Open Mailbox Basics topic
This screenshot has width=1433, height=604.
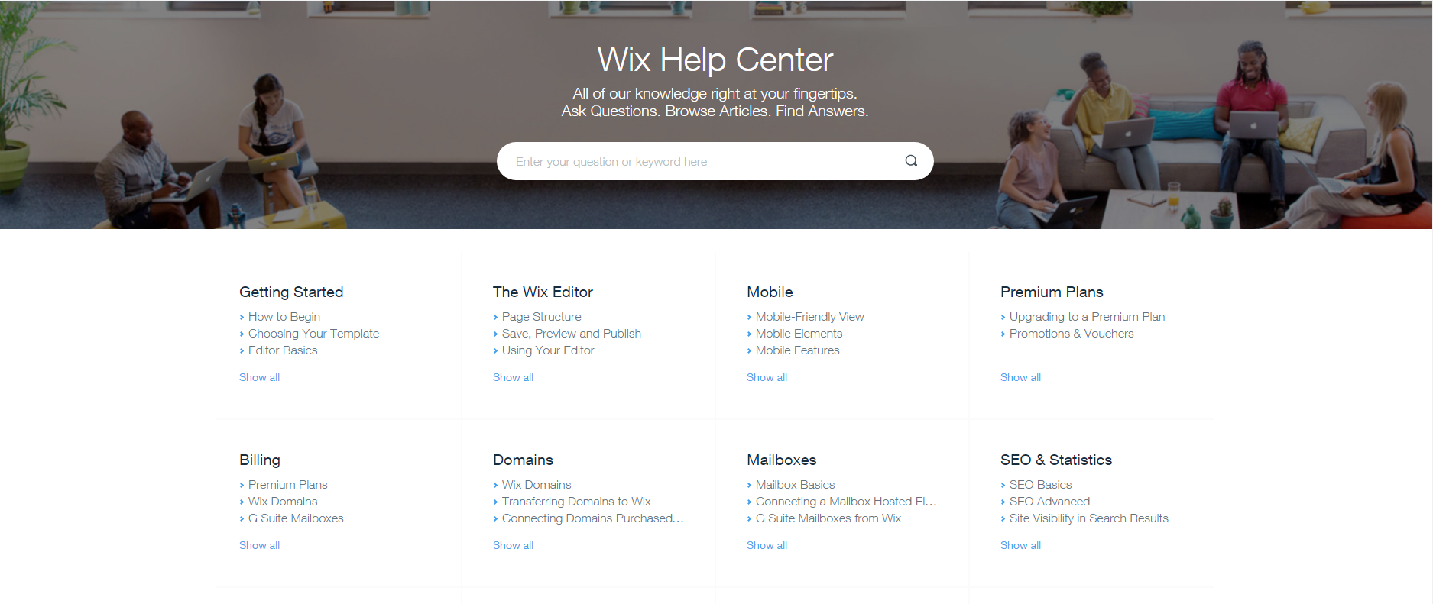point(795,485)
